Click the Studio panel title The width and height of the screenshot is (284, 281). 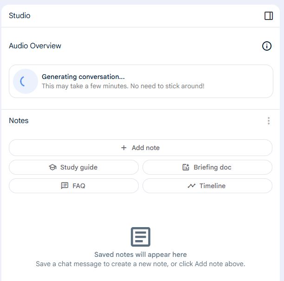pyautogui.click(x=19, y=16)
